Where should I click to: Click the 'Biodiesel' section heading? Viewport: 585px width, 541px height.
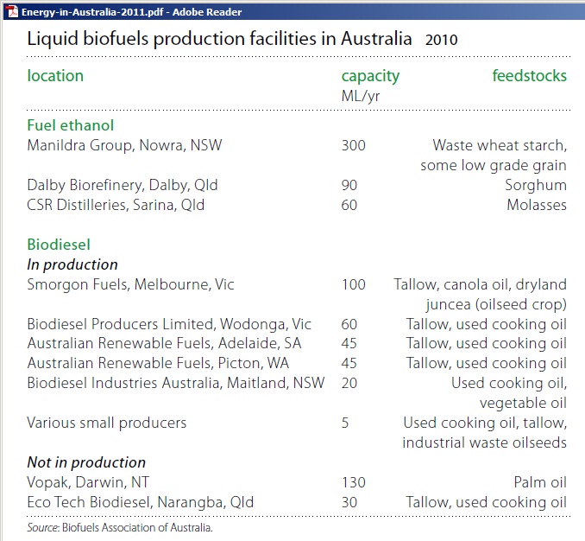pos(59,245)
